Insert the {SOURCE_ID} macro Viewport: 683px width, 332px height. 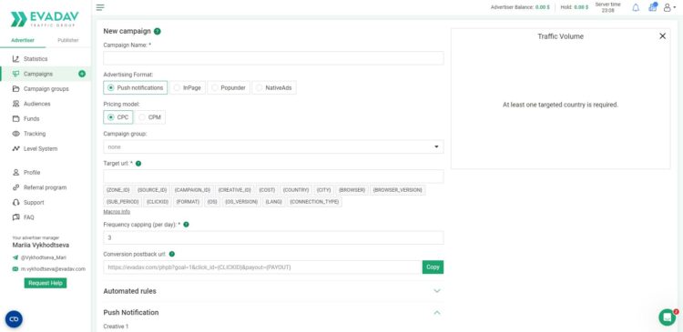[x=152, y=190]
